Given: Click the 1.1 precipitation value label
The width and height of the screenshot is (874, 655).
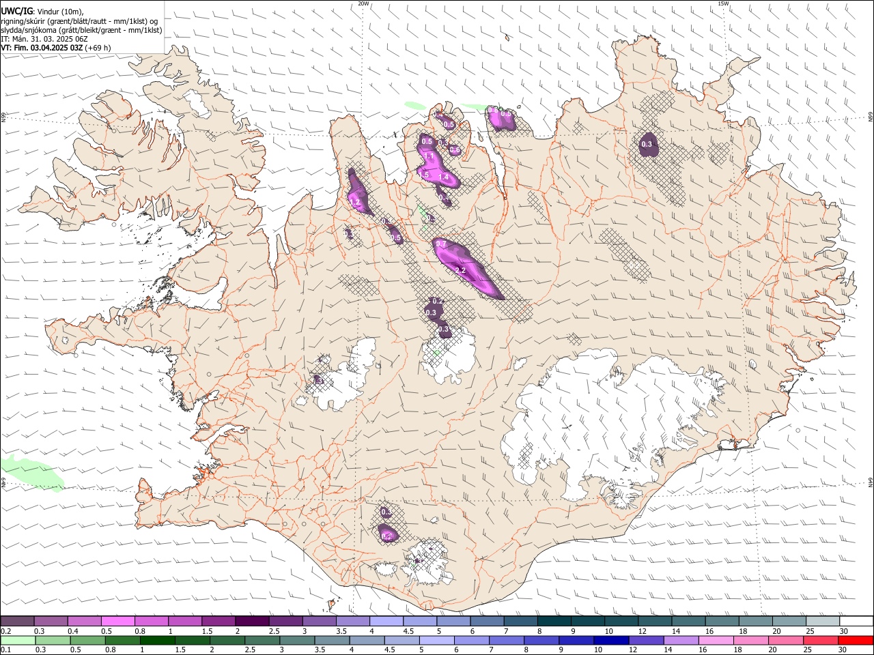Looking at the screenshot, I should pyautogui.click(x=429, y=157).
